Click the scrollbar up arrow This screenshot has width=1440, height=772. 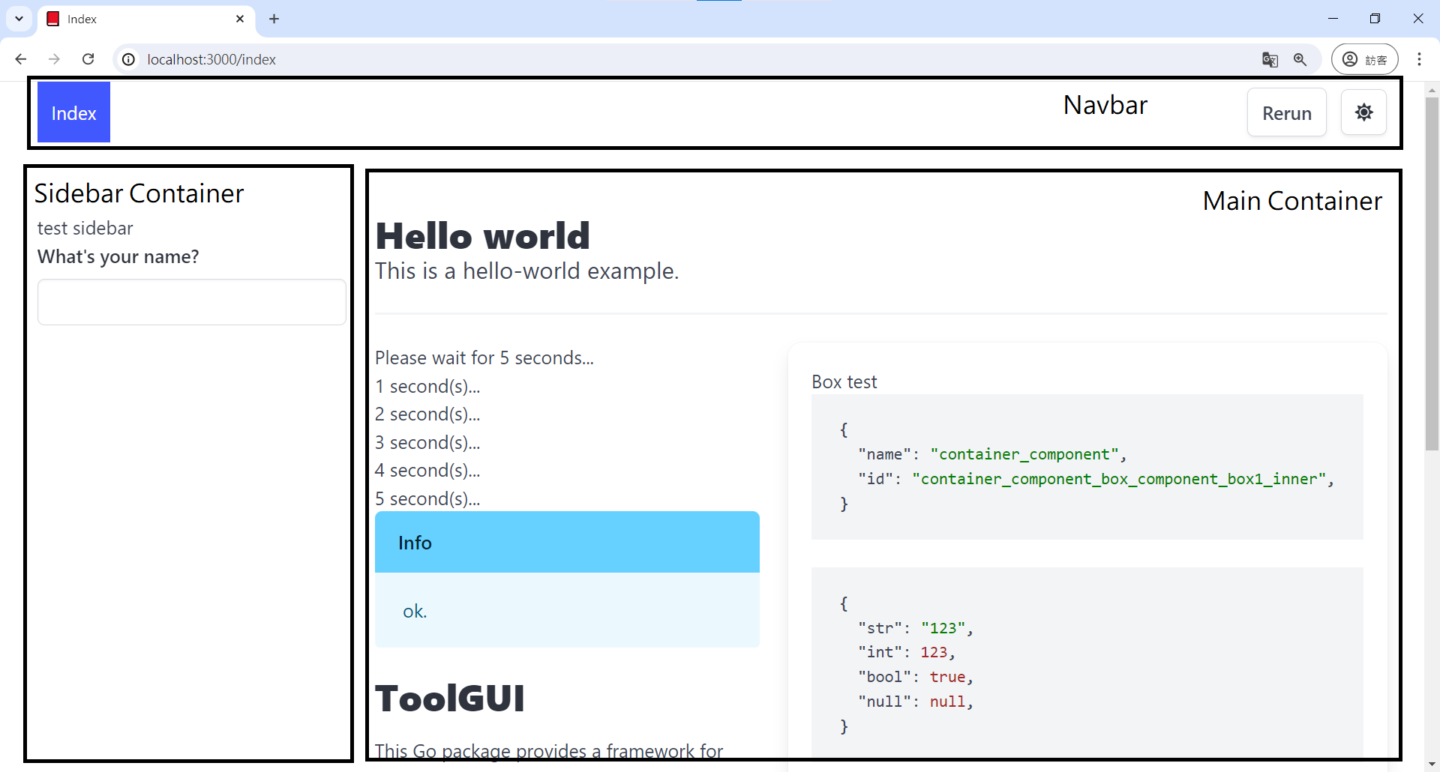point(1432,90)
